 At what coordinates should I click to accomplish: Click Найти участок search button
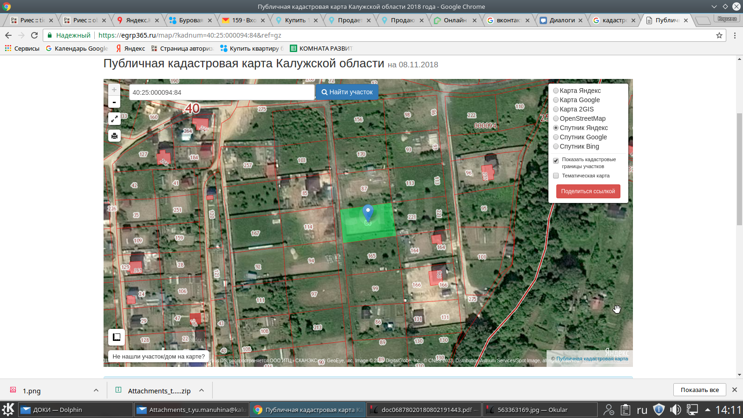(x=347, y=92)
